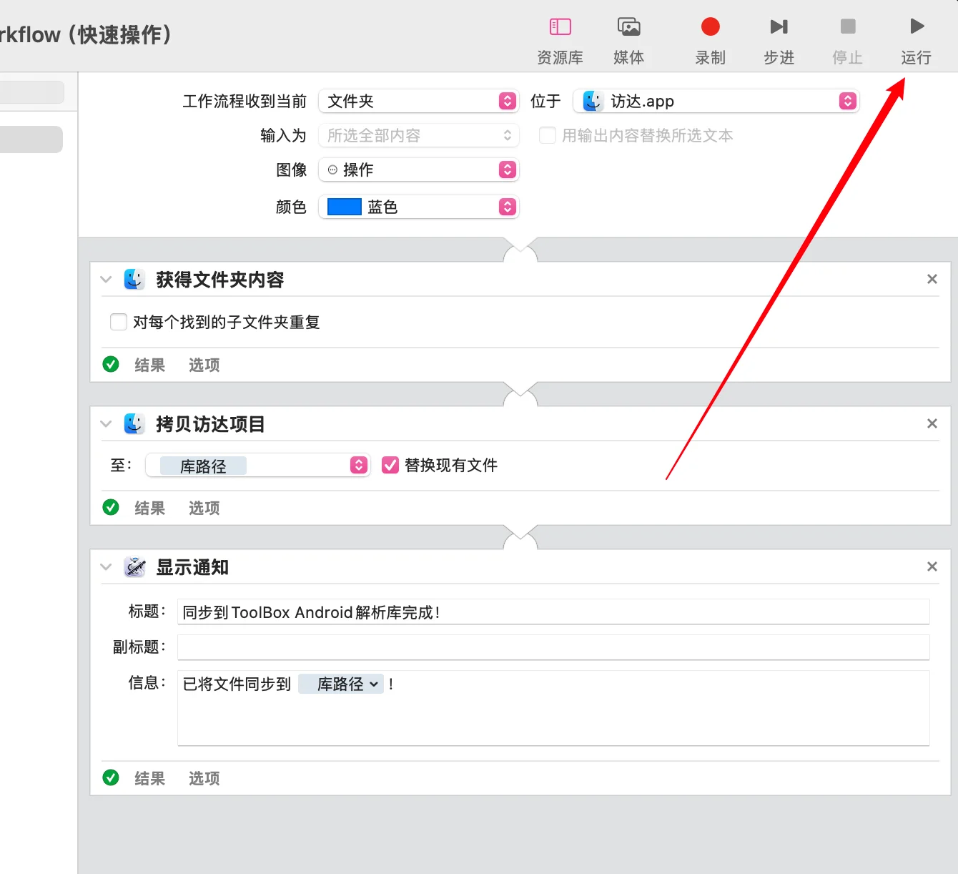
Task: Open the 资源库 library panel icon
Action: [x=560, y=28]
